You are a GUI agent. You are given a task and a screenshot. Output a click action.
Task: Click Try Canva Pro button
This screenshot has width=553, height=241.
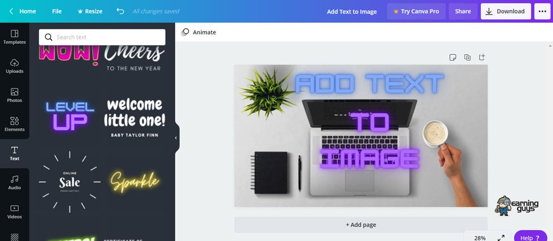(416, 11)
